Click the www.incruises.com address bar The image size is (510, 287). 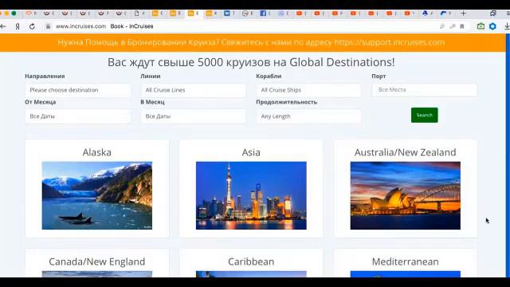[x=80, y=26]
